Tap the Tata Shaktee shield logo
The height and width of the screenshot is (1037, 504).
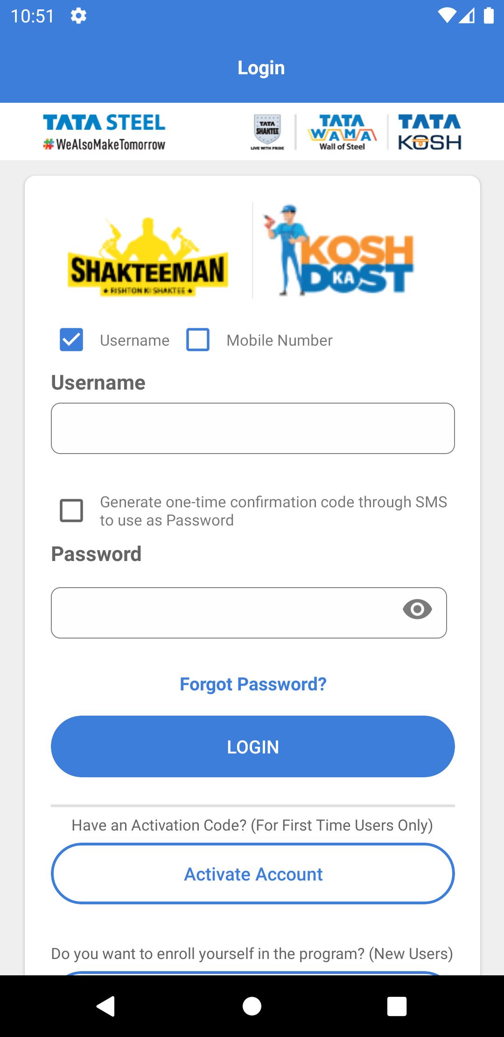point(267,132)
